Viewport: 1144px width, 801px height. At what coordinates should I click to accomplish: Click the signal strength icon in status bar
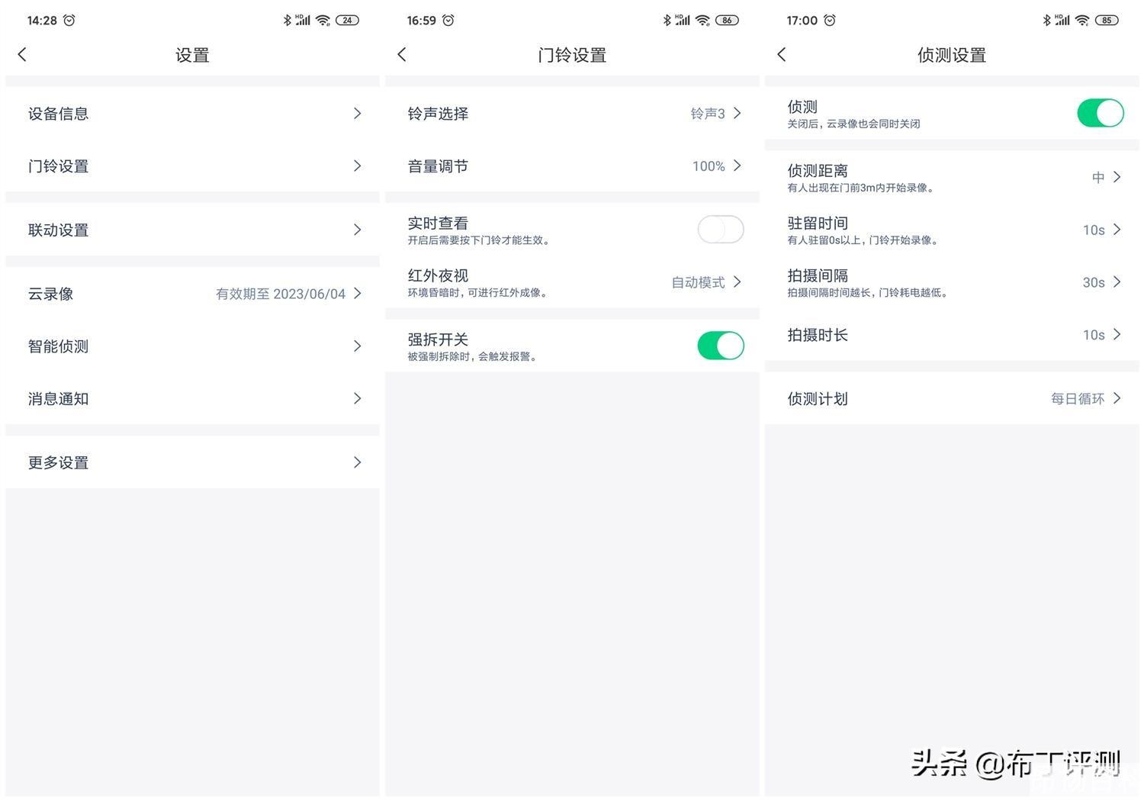point(1062,21)
